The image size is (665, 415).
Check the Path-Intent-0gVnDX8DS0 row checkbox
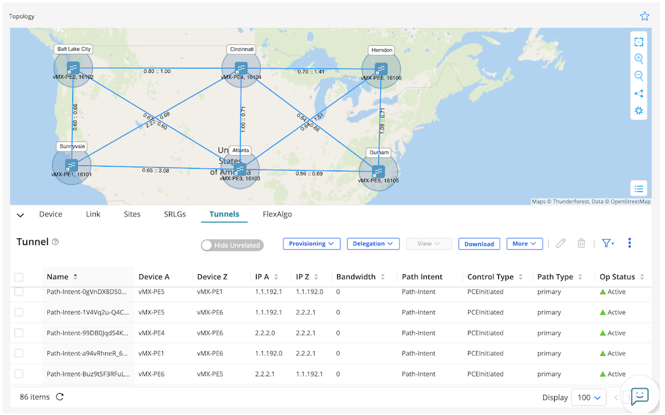19,291
